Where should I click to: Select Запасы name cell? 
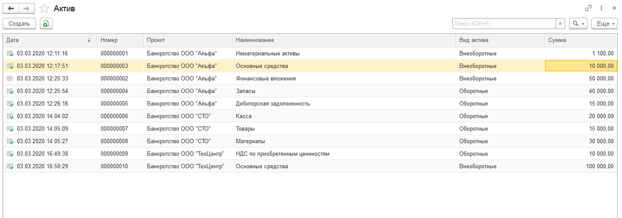pos(344,91)
